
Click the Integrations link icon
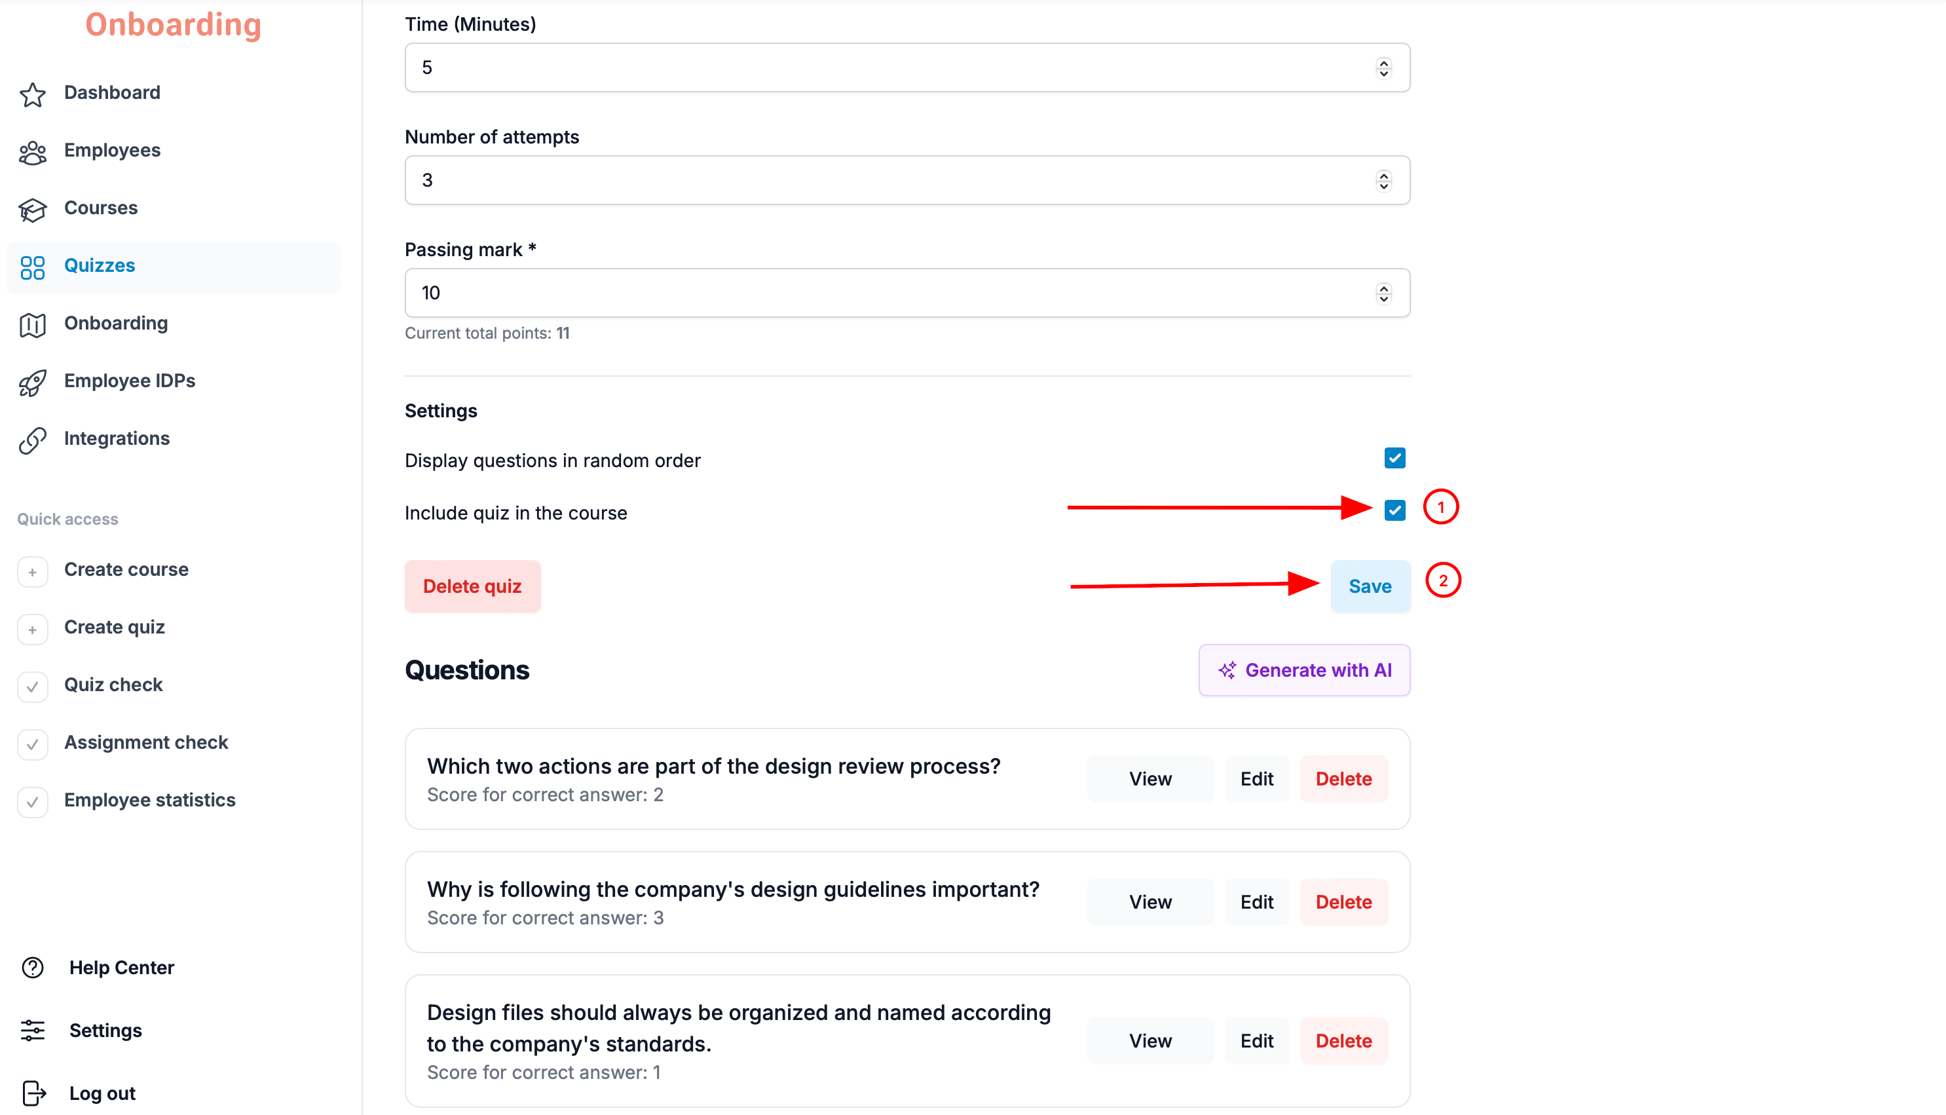tap(33, 439)
